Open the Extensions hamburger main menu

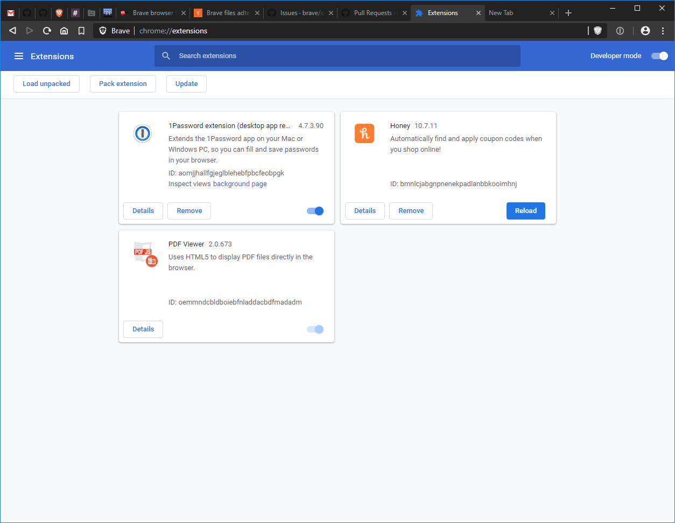point(19,56)
